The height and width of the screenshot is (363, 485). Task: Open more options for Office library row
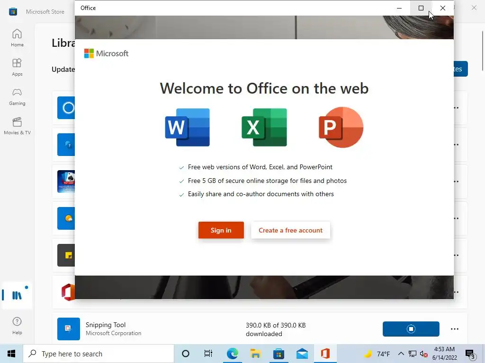tap(457, 292)
